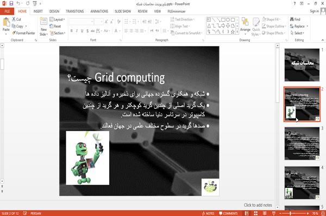The width and height of the screenshot is (326, 216).
Task: Toggle the Notes pane in status bar
Action: pos(208,213)
